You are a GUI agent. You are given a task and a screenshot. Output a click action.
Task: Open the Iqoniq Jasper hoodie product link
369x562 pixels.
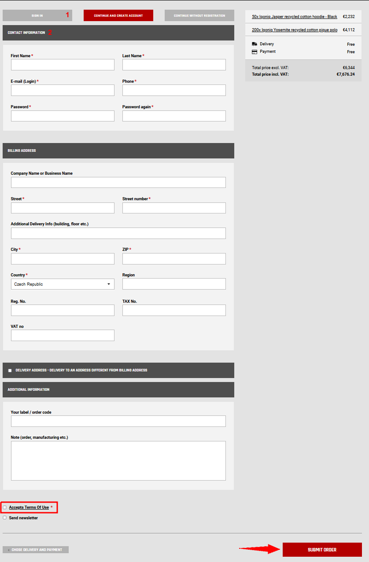[295, 17]
